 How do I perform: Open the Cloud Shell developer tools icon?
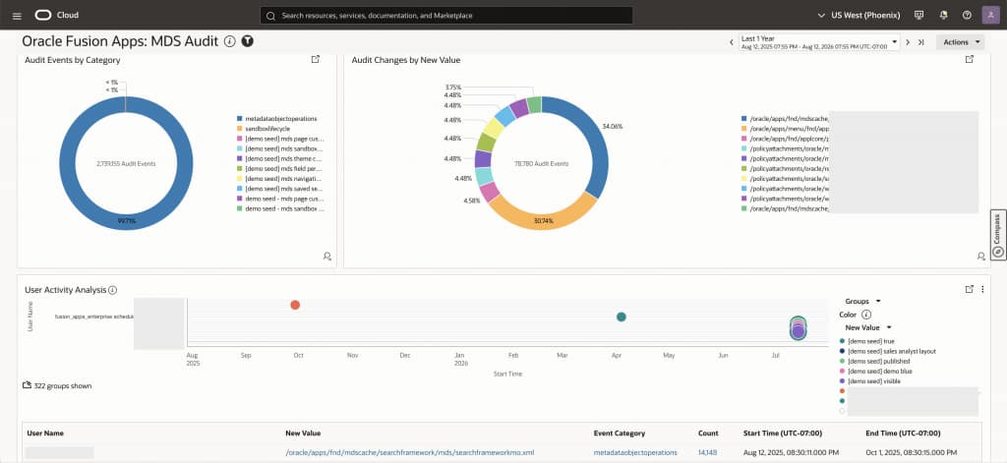[x=919, y=15]
